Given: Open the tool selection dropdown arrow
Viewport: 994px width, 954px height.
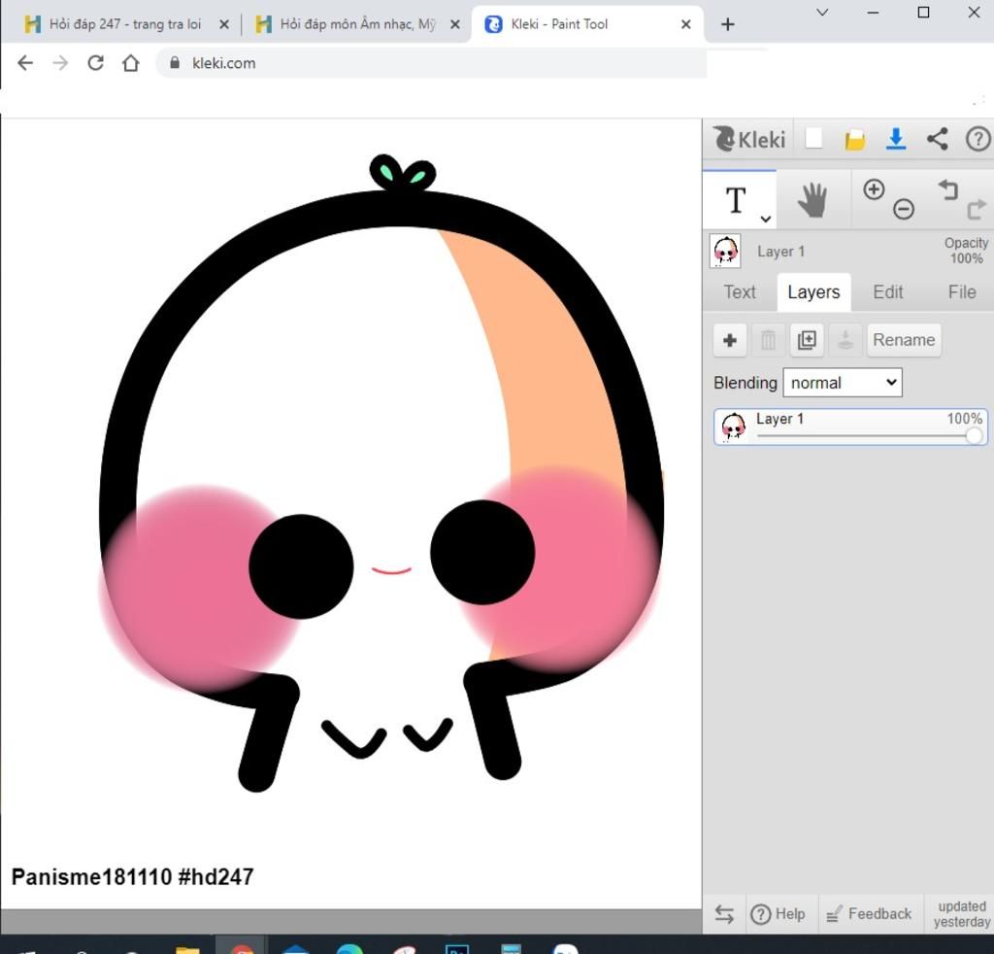Looking at the screenshot, I should tap(766, 219).
